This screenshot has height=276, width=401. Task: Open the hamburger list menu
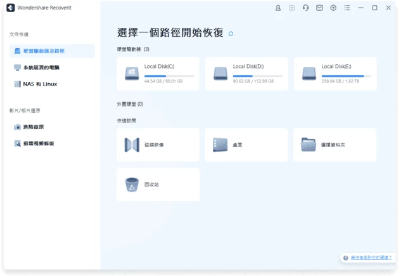[x=347, y=8]
